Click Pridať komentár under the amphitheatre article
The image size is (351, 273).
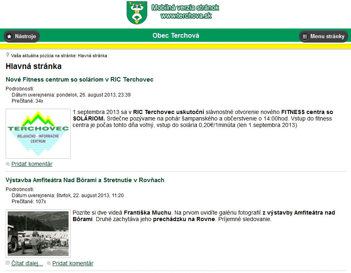click(72, 263)
